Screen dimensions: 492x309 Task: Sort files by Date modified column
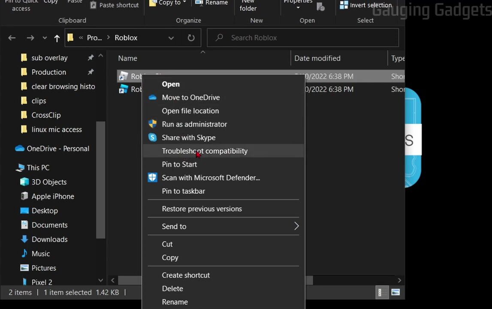(317, 58)
